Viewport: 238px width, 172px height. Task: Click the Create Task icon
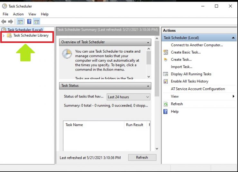166,60
